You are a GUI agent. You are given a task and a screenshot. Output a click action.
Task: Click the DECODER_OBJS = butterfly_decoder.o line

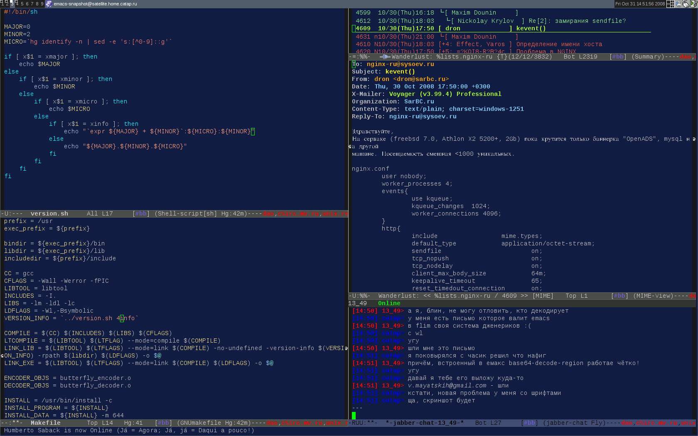click(x=67, y=385)
